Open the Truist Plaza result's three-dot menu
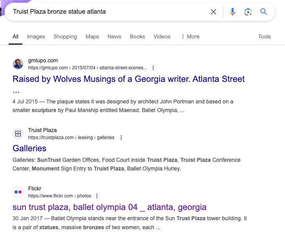Screen dimensions: 285x239 point(121,138)
